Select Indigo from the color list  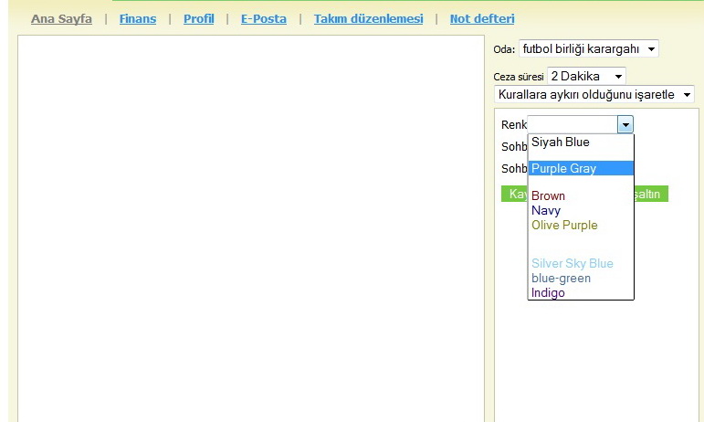pyautogui.click(x=548, y=292)
